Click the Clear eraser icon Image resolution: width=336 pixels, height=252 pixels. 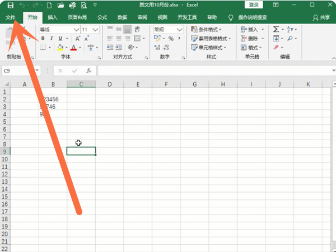(276, 48)
